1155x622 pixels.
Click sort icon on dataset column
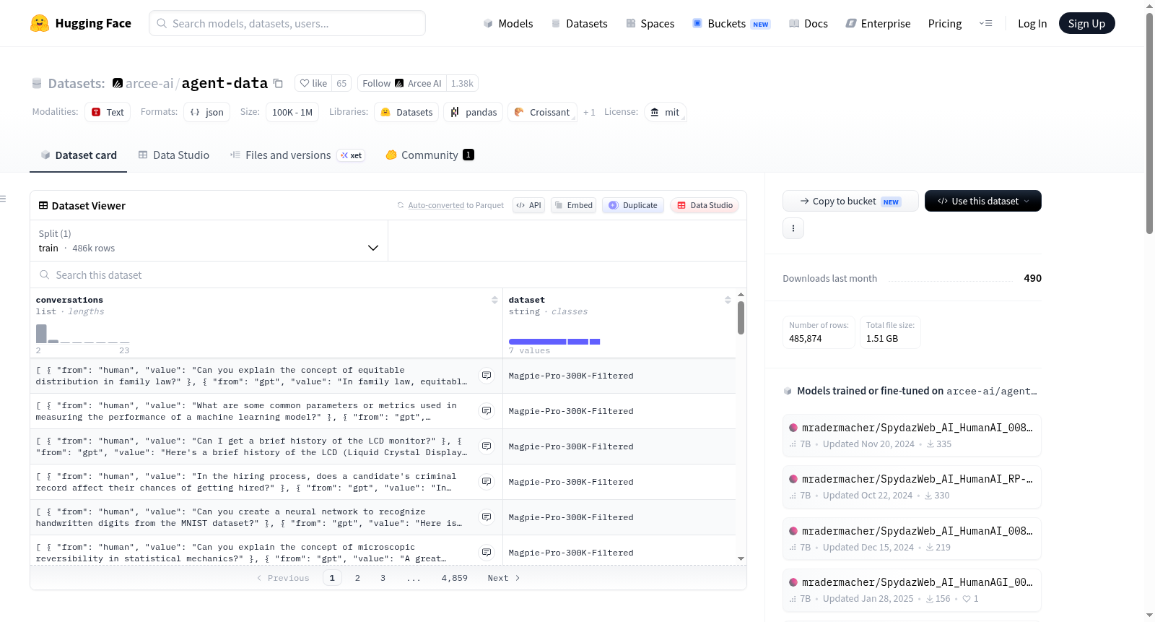pyautogui.click(x=728, y=300)
